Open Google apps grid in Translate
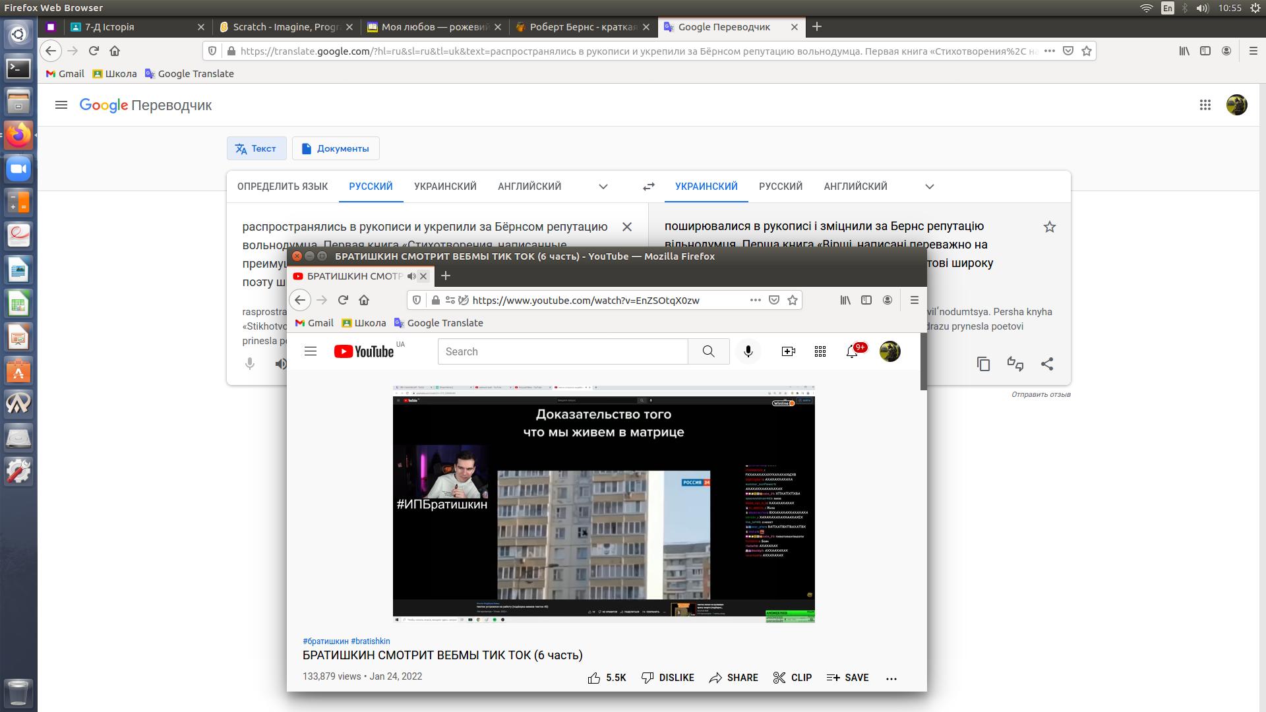Screen dimensions: 1266x712 [1205, 105]
